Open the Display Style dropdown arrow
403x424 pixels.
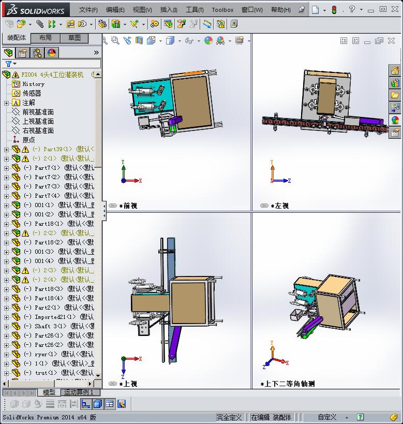tap(180, 41)
